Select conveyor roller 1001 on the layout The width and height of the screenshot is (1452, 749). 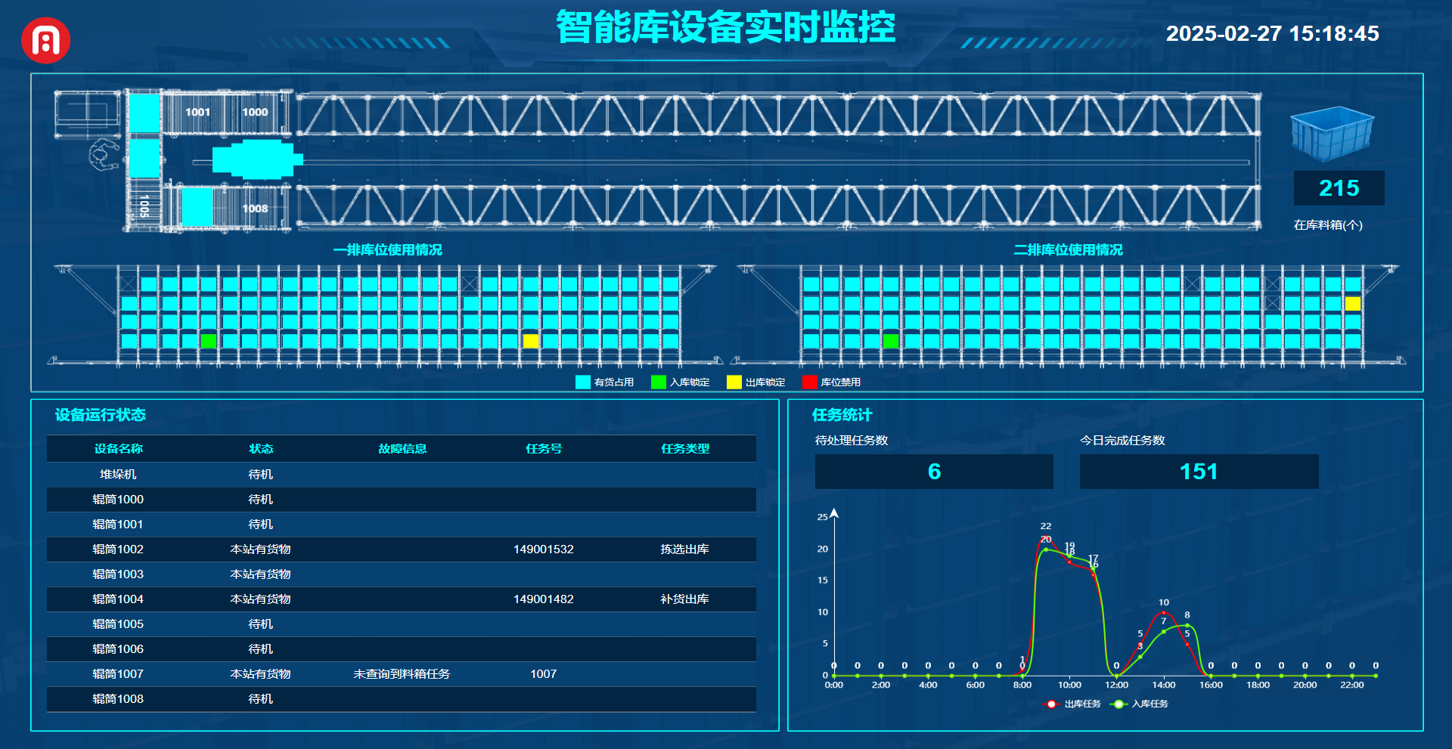(197, 112)
